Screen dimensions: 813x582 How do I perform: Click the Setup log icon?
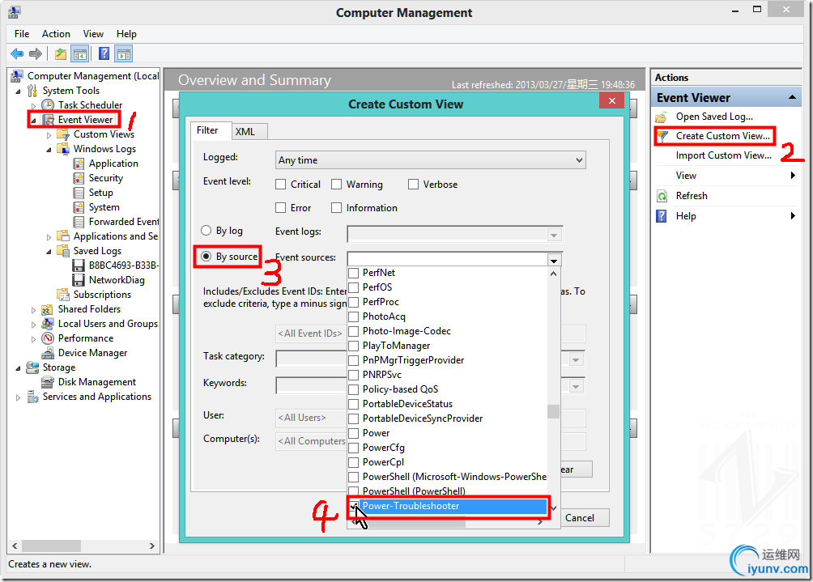pyautogui.click(x=79, y=193)
